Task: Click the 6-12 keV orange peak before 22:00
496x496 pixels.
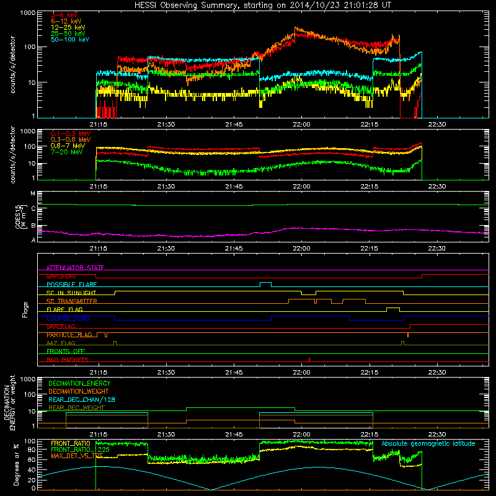Action: click(x=296, y=29)
